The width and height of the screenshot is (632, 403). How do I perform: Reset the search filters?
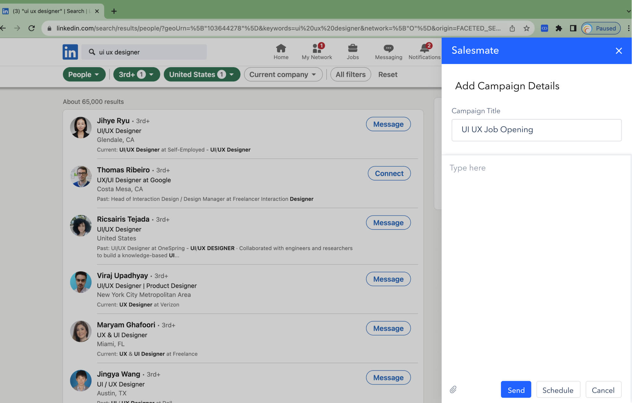(388, 74)
